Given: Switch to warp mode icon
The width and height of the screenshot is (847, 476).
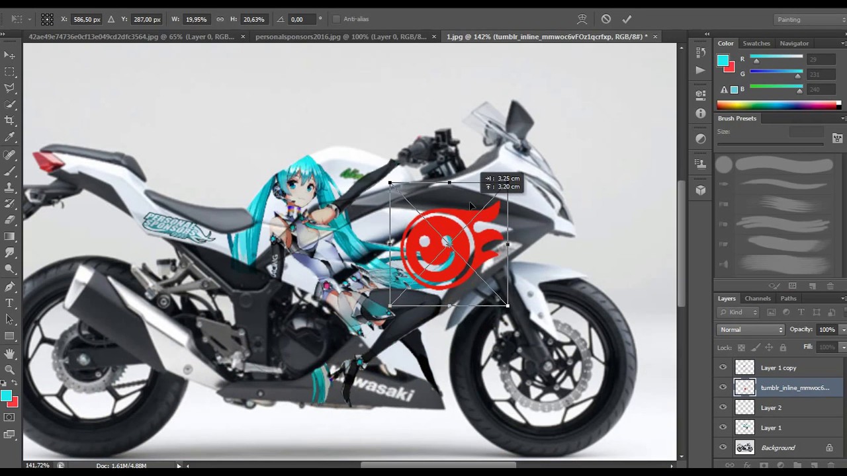Looking at the screenshot, I should tap(582, 19).
